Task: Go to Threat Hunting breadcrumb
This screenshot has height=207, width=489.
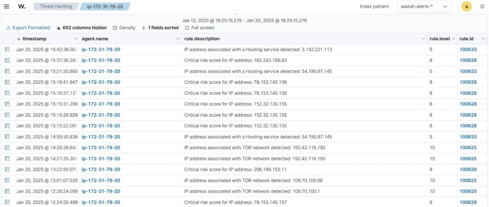Action: pos(55,6)
